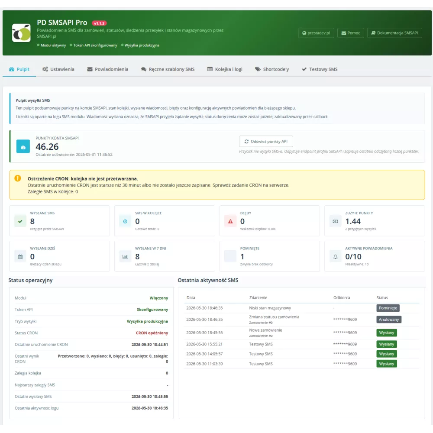Screen dimensions: 433x433
Task: Open Dokumentacja SMSAPI button
Action: [x=394, y=33]
